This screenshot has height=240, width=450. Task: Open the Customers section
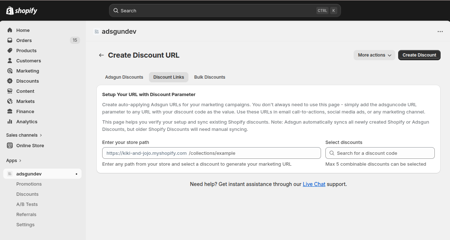[28, 61]
